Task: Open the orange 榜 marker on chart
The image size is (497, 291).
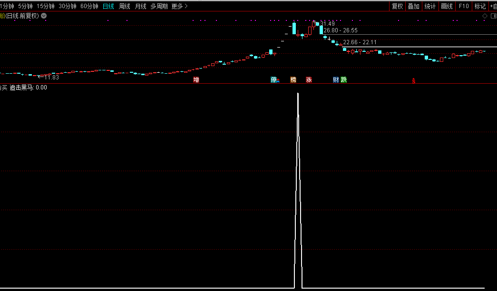Action: tap(293, 80)
